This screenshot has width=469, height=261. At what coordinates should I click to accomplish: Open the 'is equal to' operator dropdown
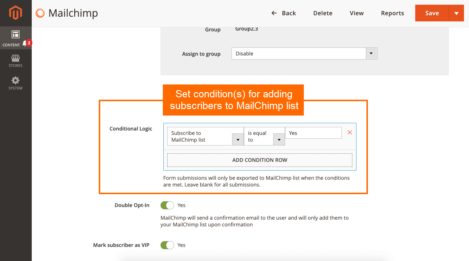(x=264, y=136)
